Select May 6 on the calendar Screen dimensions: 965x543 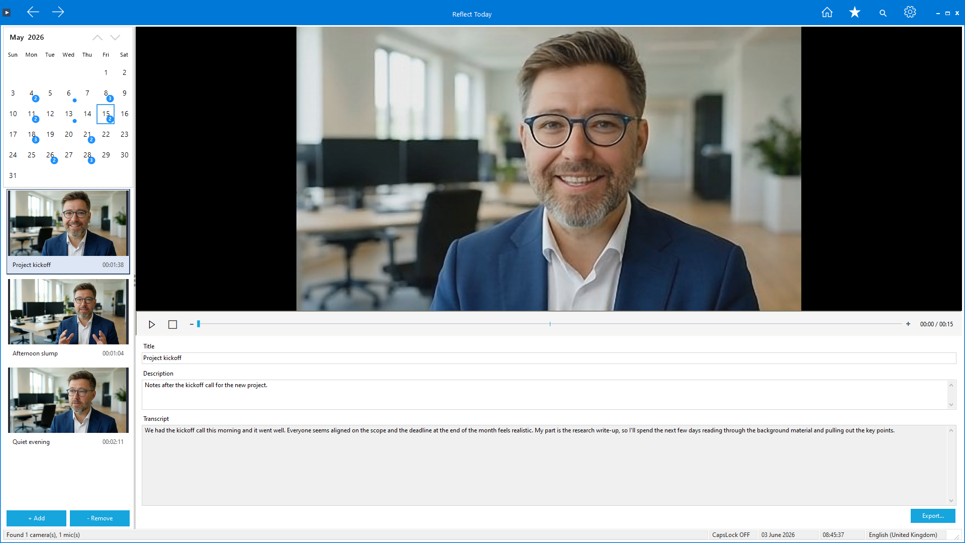pos(68,94)
